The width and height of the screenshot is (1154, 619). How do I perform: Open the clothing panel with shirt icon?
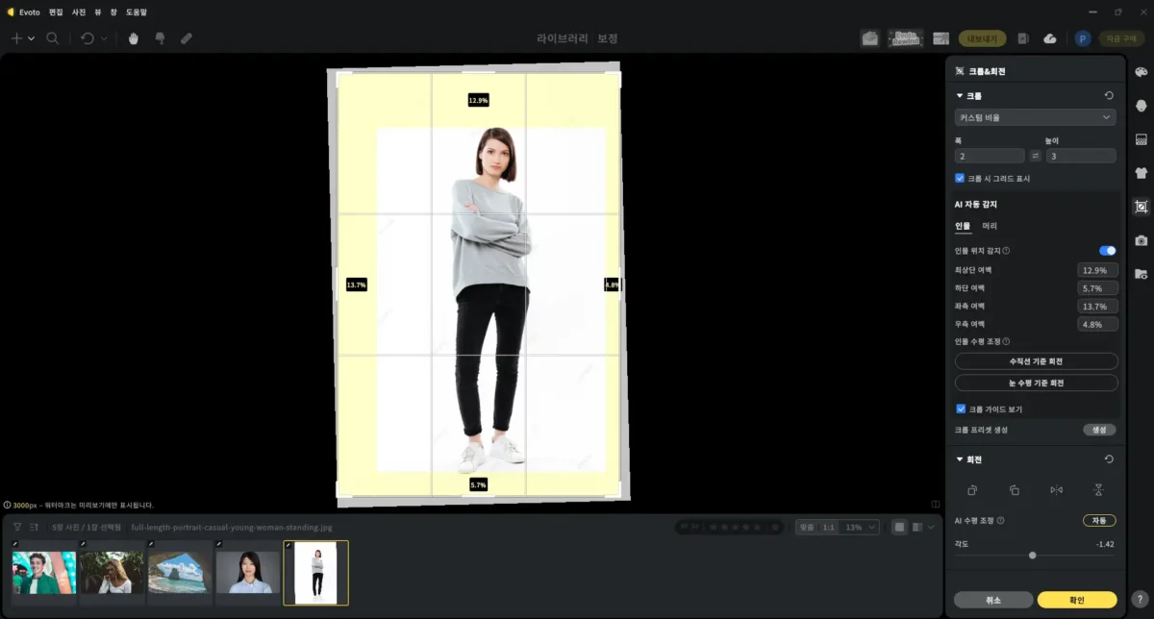pos(1141,173)
